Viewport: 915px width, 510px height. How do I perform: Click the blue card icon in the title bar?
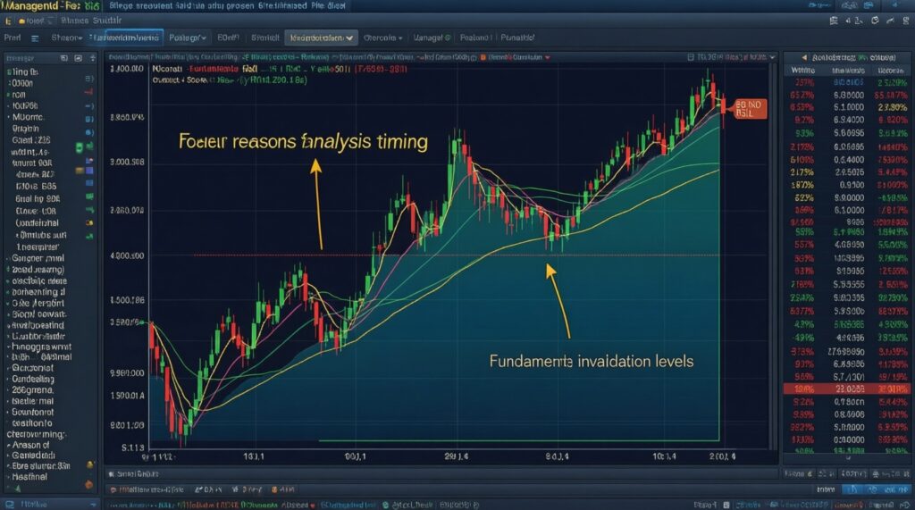click(869, 5)
